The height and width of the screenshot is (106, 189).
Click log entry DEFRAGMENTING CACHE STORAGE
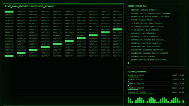(145, 47)
